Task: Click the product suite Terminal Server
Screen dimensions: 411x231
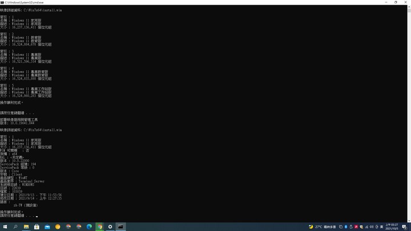Action: [x=31, y=181]
